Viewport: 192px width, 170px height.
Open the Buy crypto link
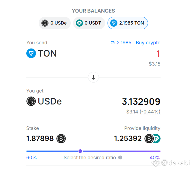click(x=148, y=42)
